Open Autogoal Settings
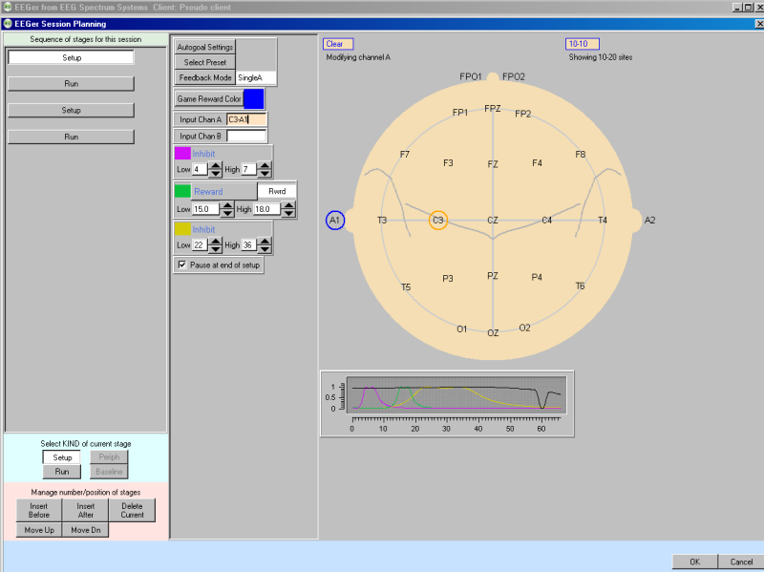The height and width of the screenshot is (572, 764). click(203, 47)
